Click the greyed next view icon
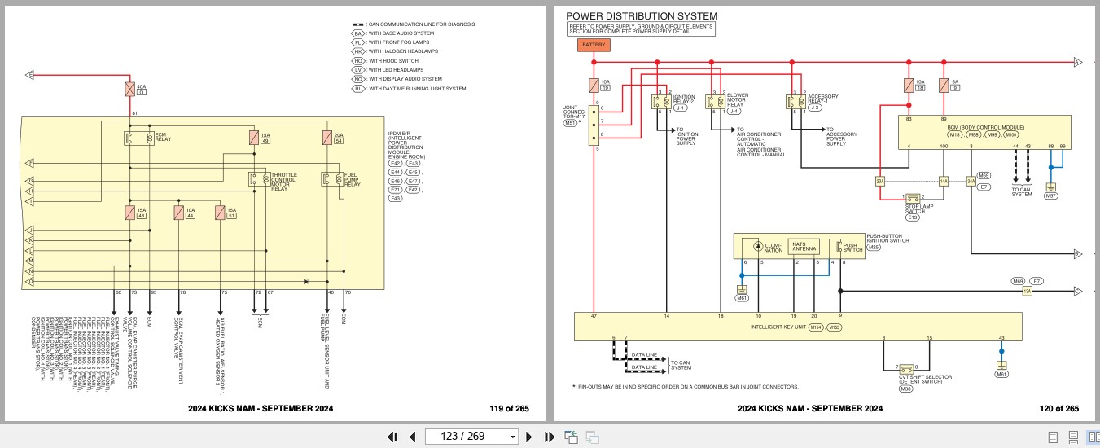The width and height of the screenshot is (1100, 448). 592,437
